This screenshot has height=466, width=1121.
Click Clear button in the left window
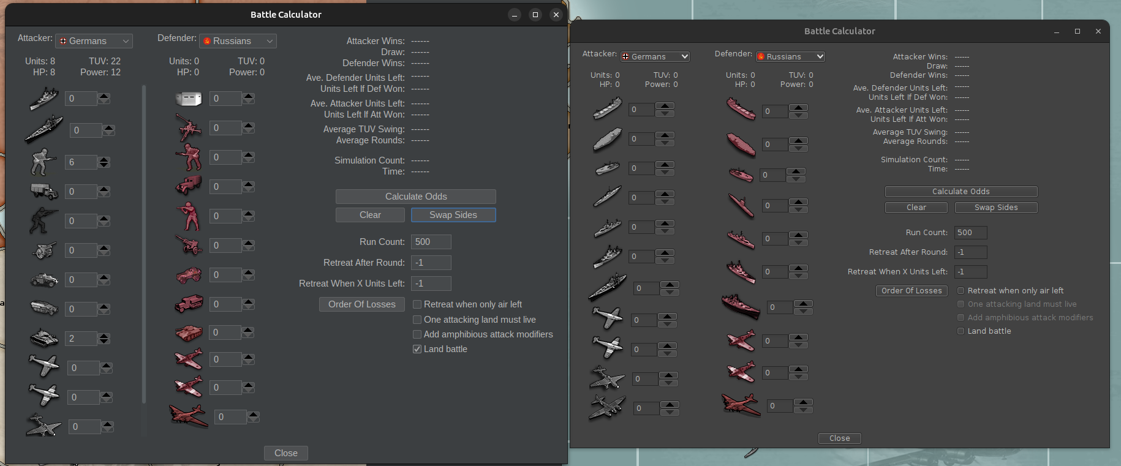pyautogui.click(x=370, y=215)
